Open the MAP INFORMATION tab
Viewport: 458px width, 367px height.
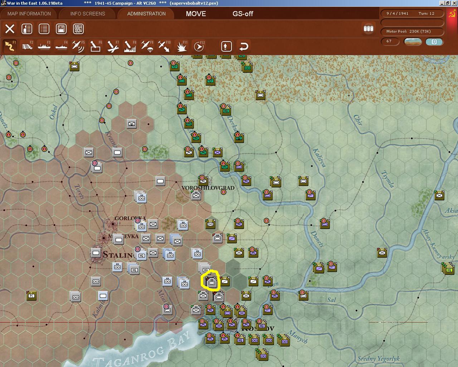tap(29, 14)
